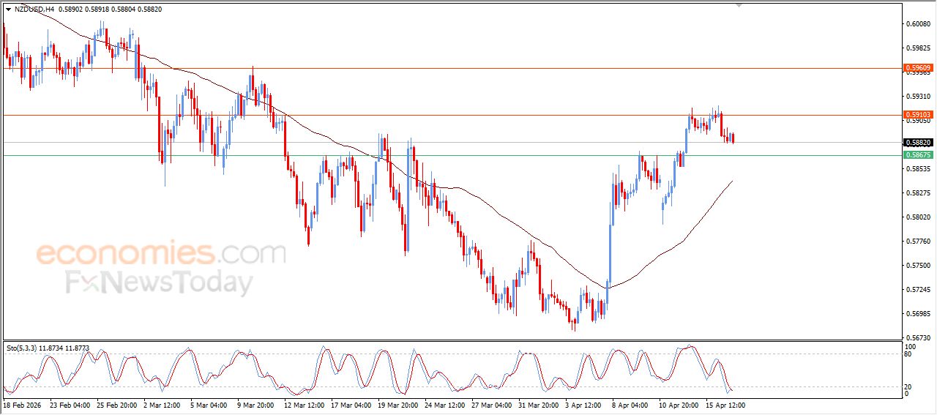Select the NZDUSD,H4 chart title text

34,9
